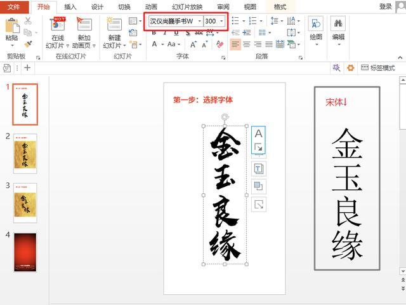Open the Change Case Aa dropdown
406x305 pixels.
[173, 44]
